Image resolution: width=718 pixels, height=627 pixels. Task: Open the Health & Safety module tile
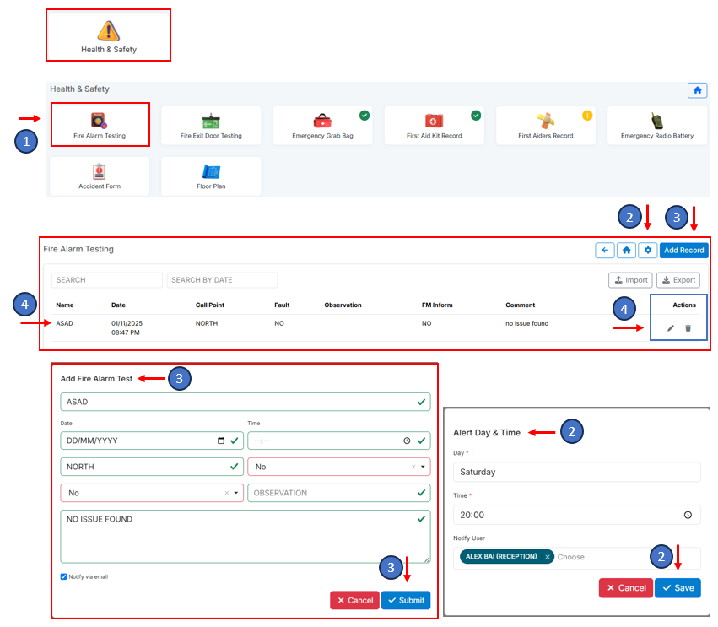pos(108,35)
